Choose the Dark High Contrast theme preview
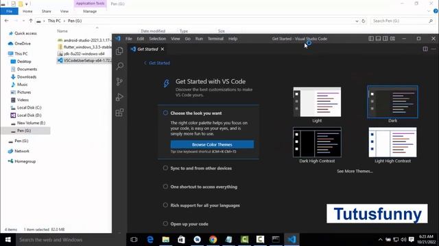Viewport: 439px width, 246px height. point(317,143)
